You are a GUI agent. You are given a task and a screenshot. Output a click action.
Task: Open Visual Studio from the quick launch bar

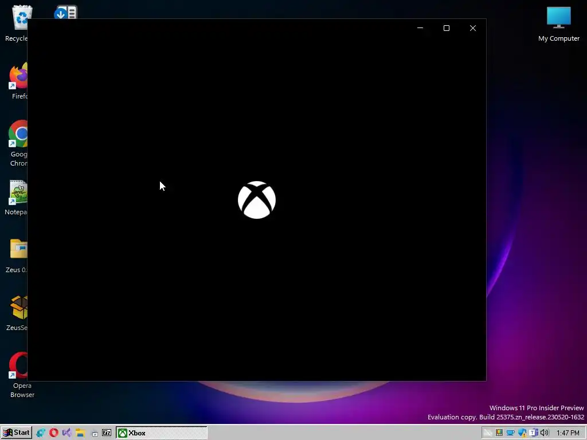coord(66,433)
